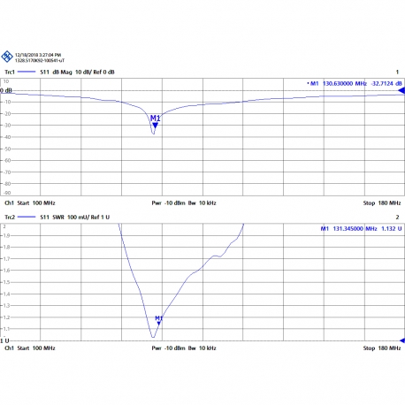The image size is (405, 405).
Task: Click the M1 130.630000 MHz marker readout
Action: tap(355, 83)
